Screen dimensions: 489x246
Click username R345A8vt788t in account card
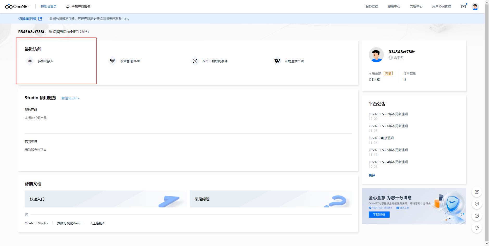(402, 52)
